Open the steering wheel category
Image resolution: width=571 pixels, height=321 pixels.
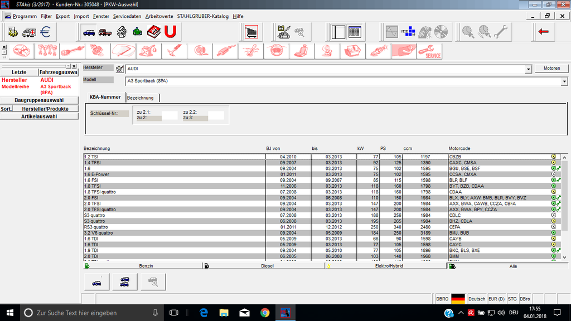pos(277,51)
